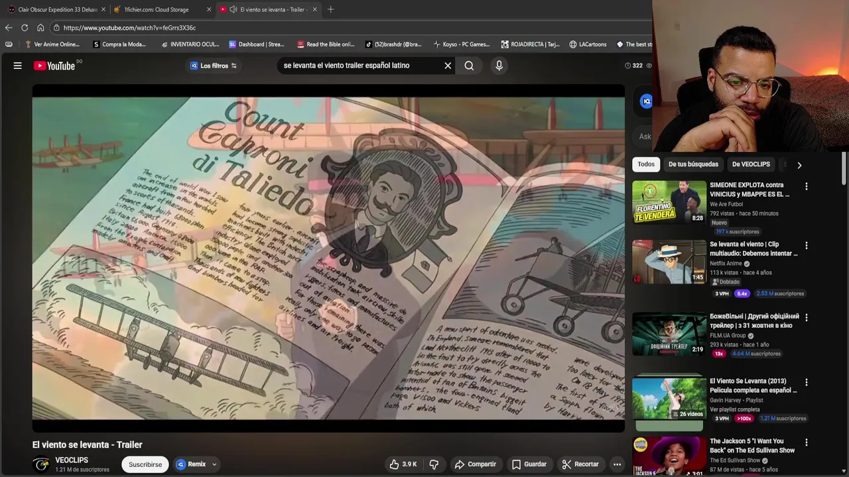Open the 26 videos playlist thumbnail
Image resolution: width=849 pixels, height=477 pixels.
pos(669,398)
